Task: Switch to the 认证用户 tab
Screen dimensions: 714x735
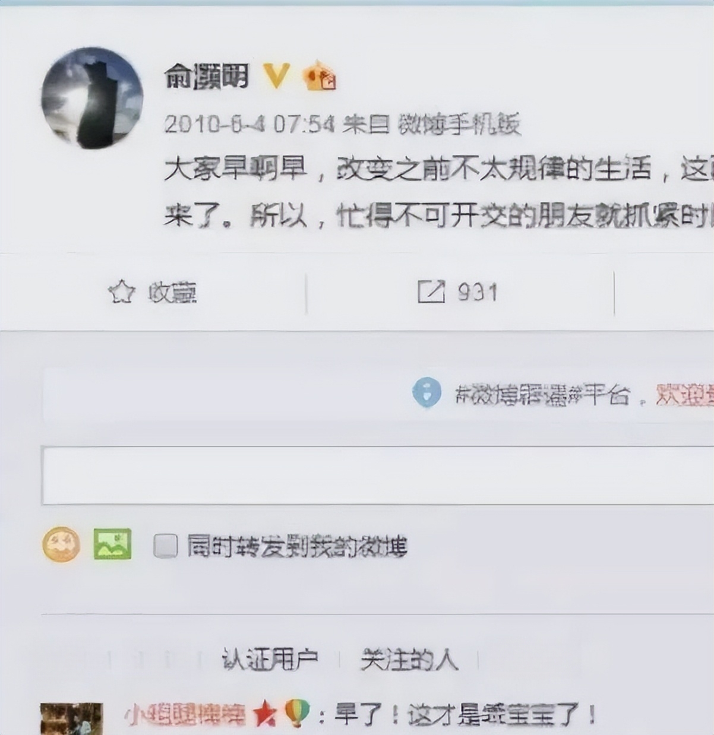Action: pos(270,659)
